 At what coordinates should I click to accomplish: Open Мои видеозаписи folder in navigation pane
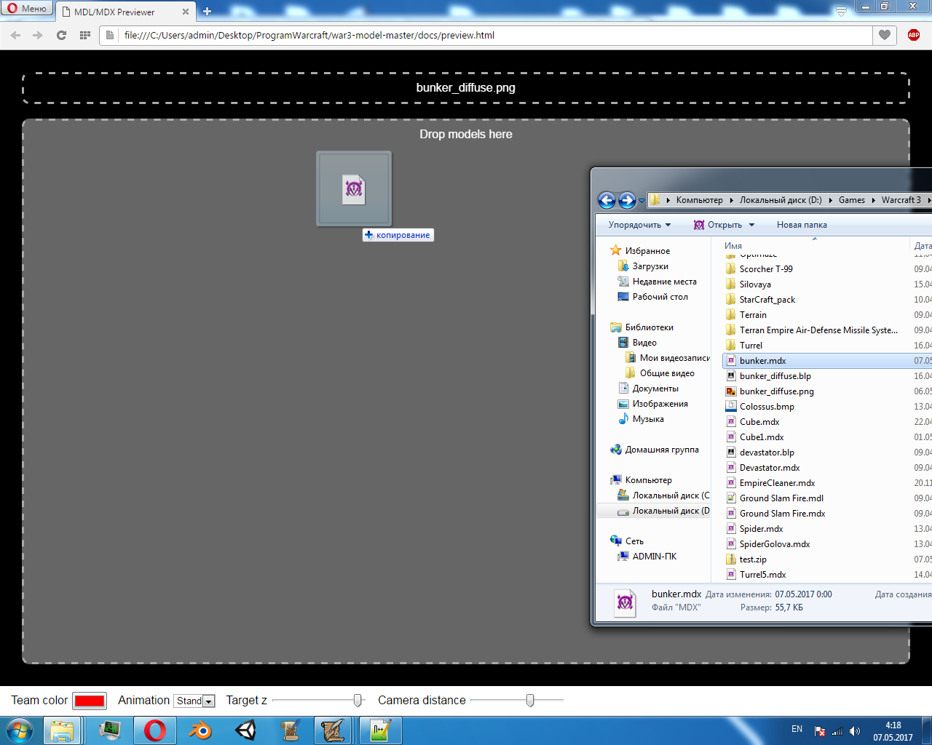[674, 358]
